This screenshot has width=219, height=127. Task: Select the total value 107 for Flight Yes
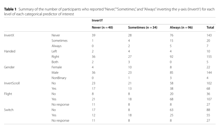point(209,99)
